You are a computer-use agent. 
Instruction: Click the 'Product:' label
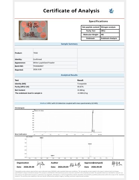coord(18,53)
